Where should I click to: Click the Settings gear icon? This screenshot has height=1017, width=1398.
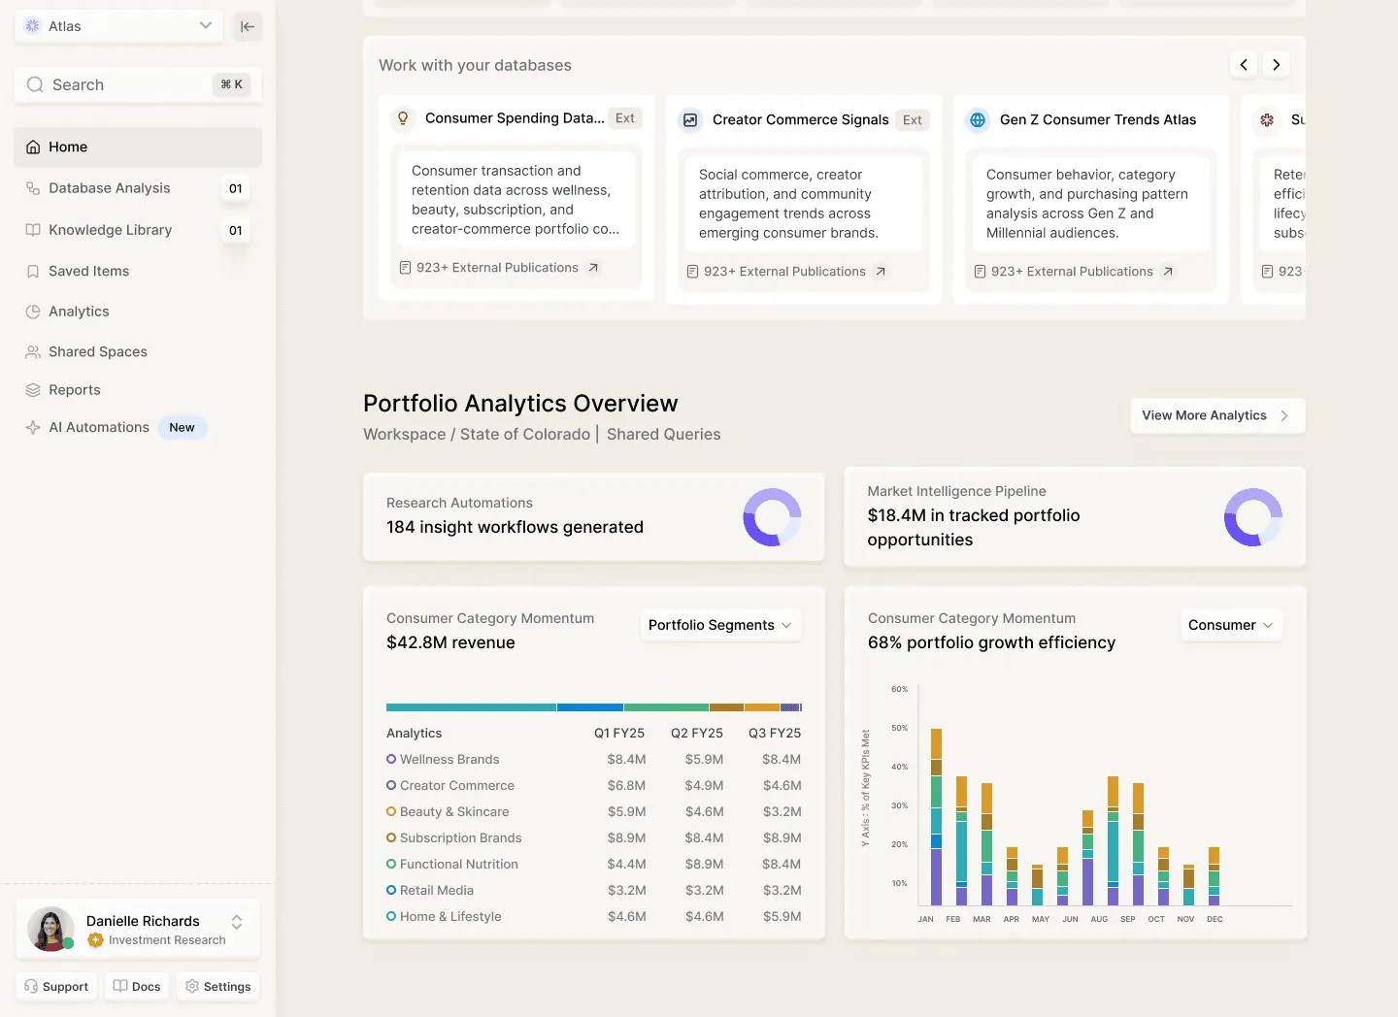click(192, 986)
